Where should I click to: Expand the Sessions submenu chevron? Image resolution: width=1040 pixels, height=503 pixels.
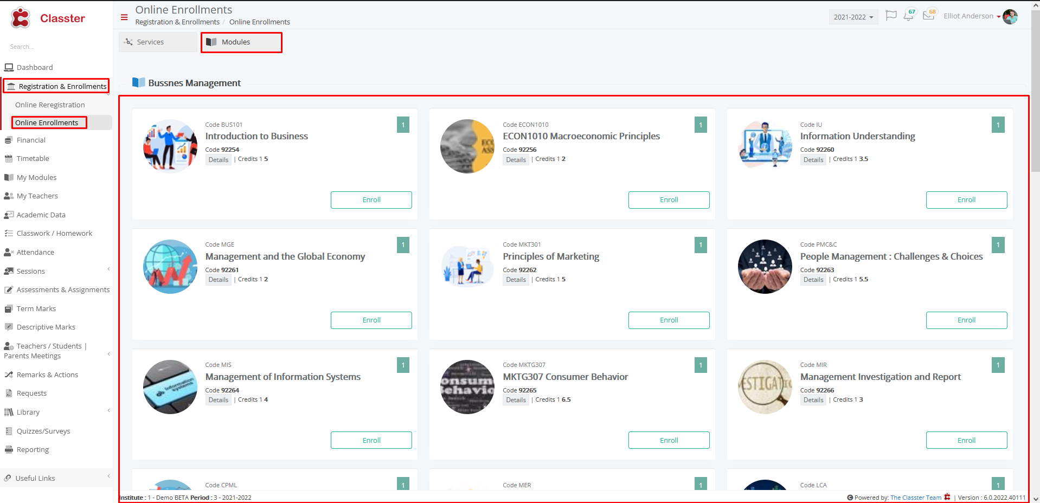pyautogui.click(x=108, y=269)
